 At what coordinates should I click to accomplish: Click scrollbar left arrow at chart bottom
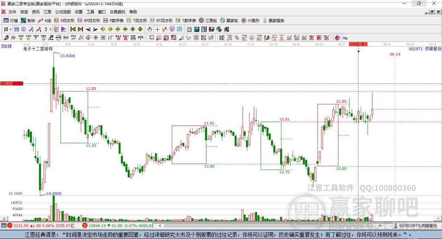(x=160, y=226)
